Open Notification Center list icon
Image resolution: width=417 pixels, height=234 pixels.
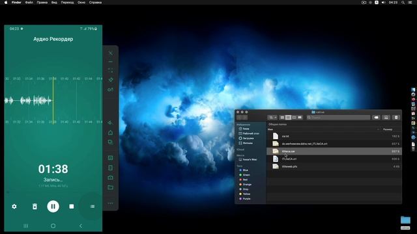[x=410, y=3]
